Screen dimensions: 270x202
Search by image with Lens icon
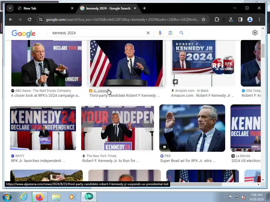click(171, 33)
